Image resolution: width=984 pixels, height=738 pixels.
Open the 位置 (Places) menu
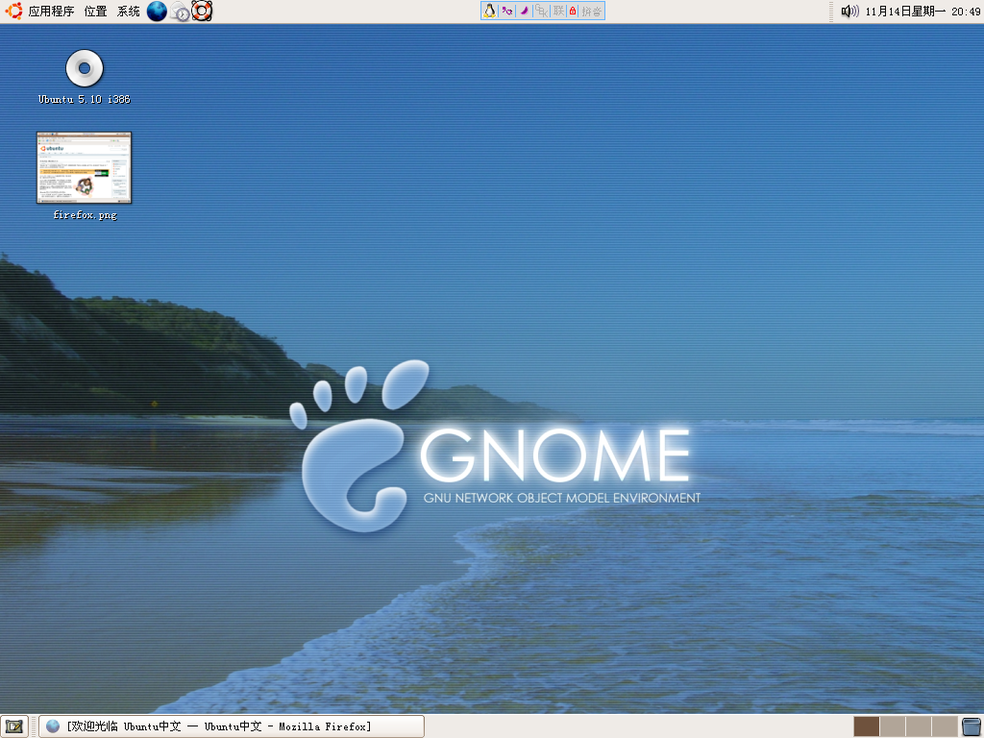click(95, 12)
